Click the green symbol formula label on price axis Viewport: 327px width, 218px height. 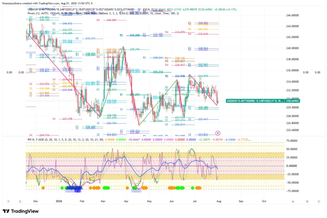coord(255,101)
